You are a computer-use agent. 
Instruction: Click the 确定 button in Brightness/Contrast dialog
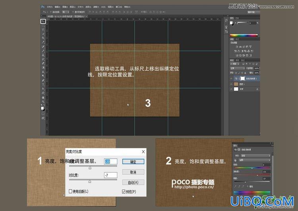[133, 162]
